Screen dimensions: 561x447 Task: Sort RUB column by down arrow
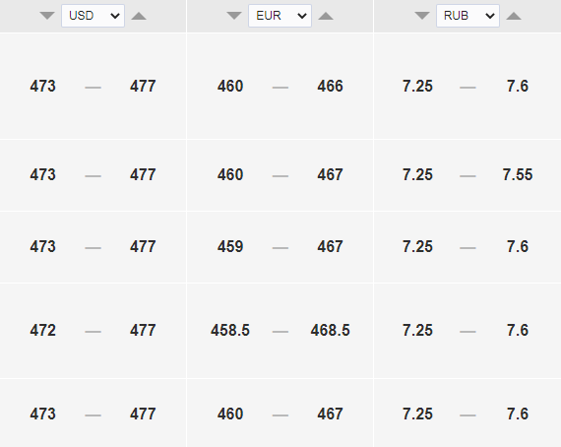click(x=422, y=16)
